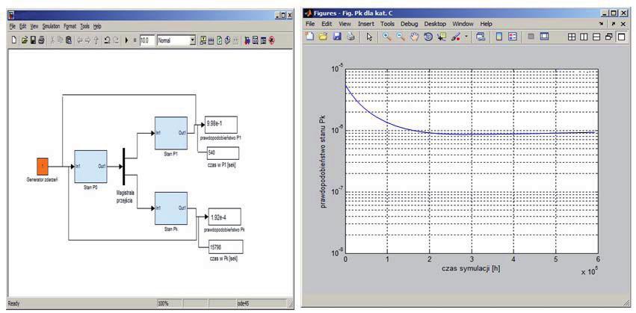Click the Forward arrow in Simulink toolbar

tap(87, 40)
